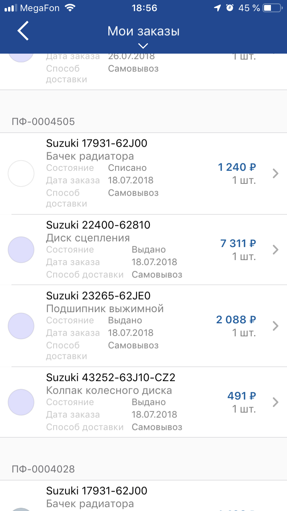
Task: Tap the battery icon in status bar
Action: (273, 8)
